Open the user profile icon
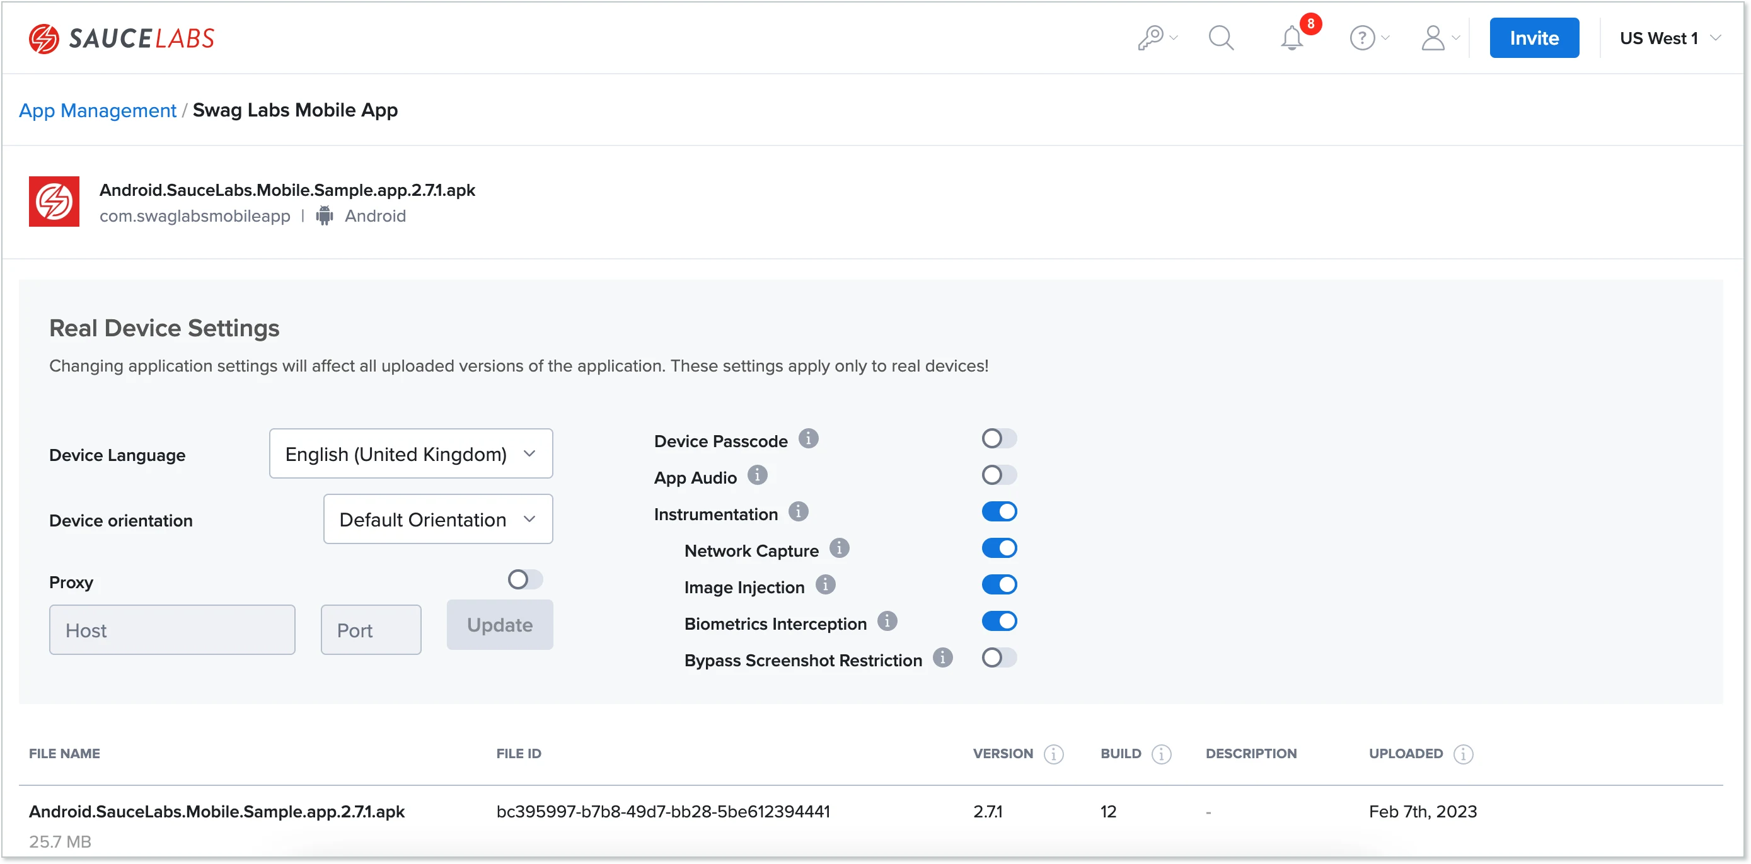The image size is (1751, 864). 1434,37
